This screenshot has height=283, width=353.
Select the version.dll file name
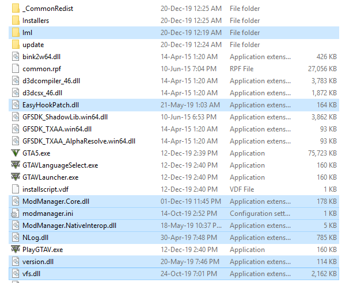[38, 262]
